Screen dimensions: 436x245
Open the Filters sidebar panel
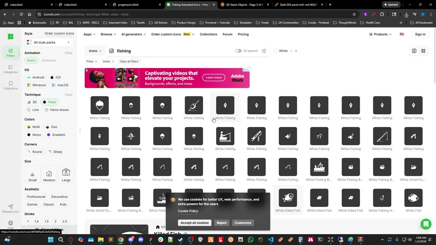[11, 52]
